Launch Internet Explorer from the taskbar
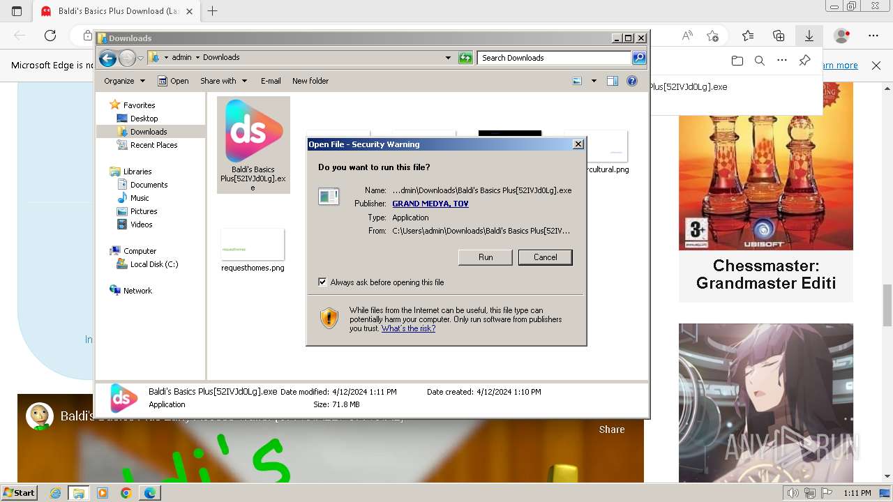 (55, 493)
